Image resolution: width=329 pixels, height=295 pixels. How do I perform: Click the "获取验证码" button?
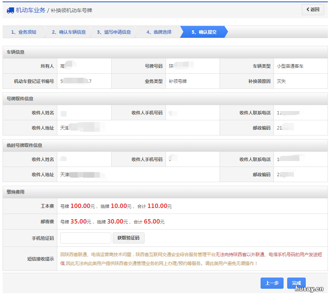coord(128,238)
